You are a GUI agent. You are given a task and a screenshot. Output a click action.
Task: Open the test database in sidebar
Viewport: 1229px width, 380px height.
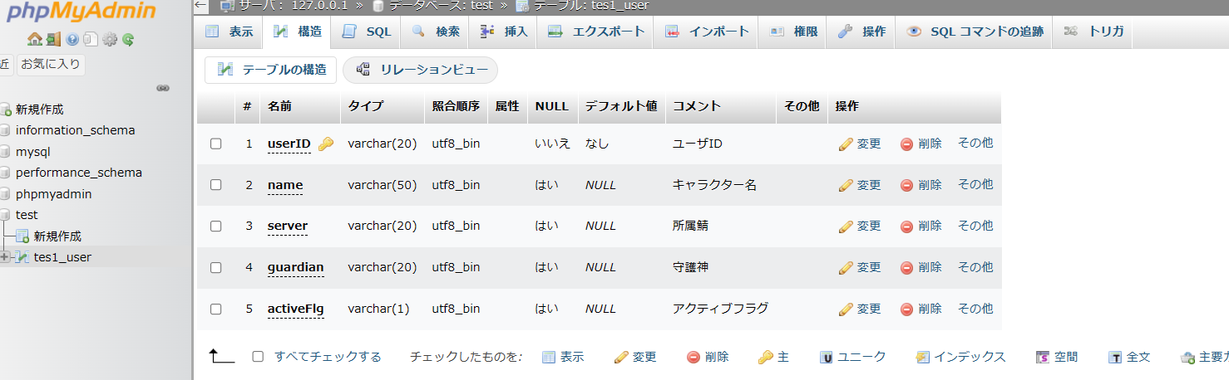pos(27,215)
